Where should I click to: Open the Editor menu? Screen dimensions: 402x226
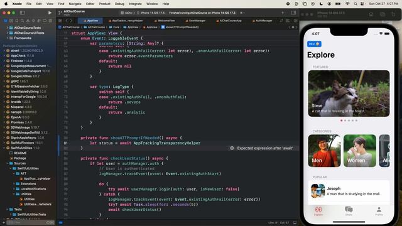coord(90,4)
